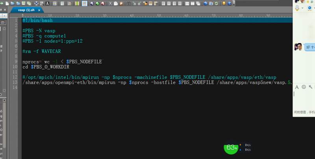This screenshot has width=315, height=159.
Task: Click the chat message bubble
Action: [x=309, y=47]
